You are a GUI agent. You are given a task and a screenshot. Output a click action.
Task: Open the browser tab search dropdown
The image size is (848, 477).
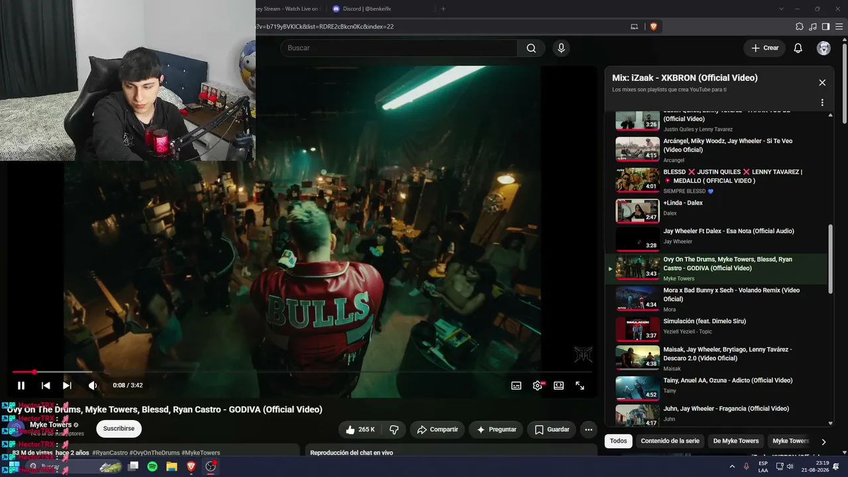pyautogui.click(x=781, y=9)
